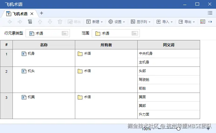Select the term icon beside 机身
This screenshot has height=133, width=216.
[x=24, y=54]
